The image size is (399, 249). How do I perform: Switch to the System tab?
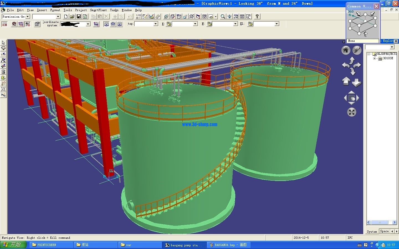372,232
